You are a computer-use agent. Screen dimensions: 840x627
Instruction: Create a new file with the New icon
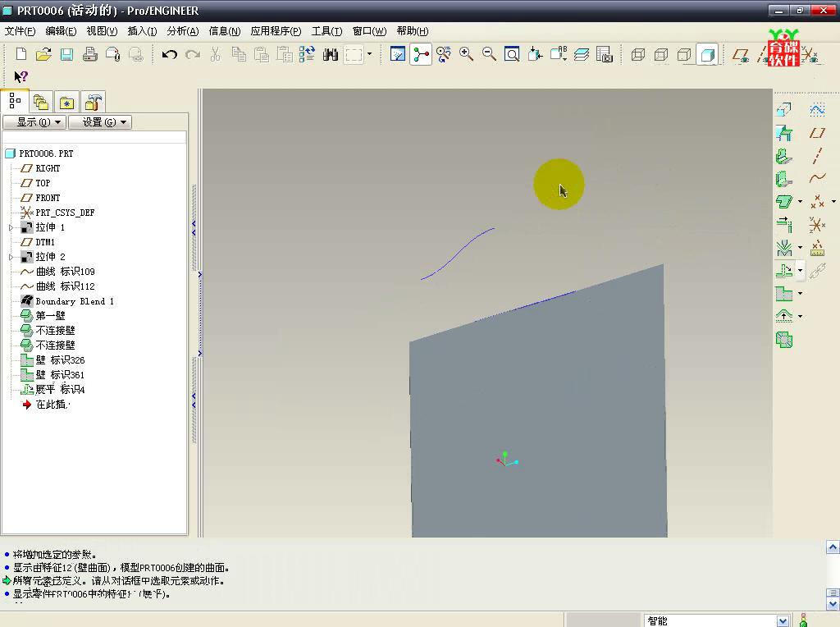click(21, 54)
